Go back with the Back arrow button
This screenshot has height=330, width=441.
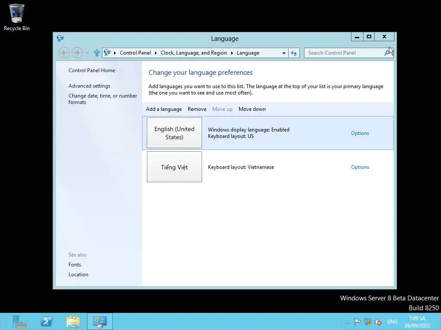(x=64, y=52)
